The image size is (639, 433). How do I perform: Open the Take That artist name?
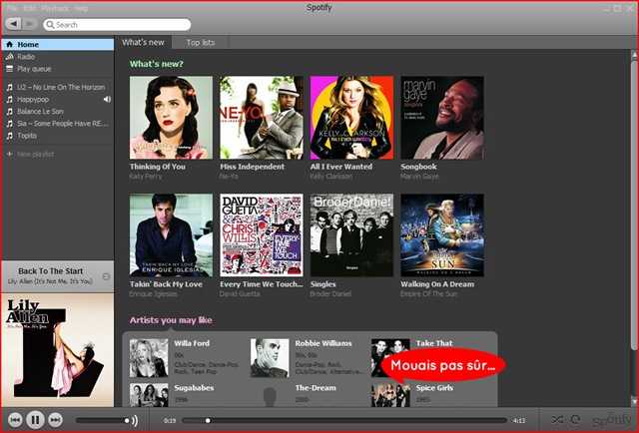coord(434,343)
